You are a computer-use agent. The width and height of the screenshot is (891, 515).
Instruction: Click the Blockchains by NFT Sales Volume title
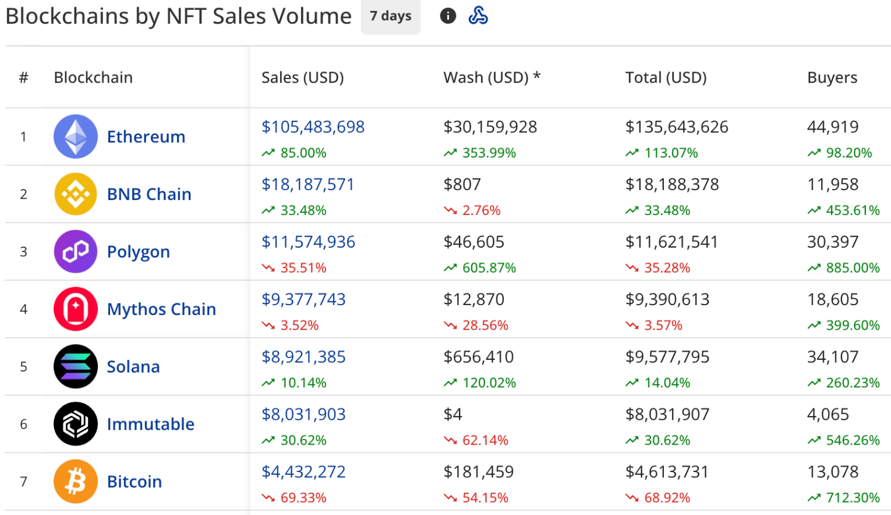(178, 17)
